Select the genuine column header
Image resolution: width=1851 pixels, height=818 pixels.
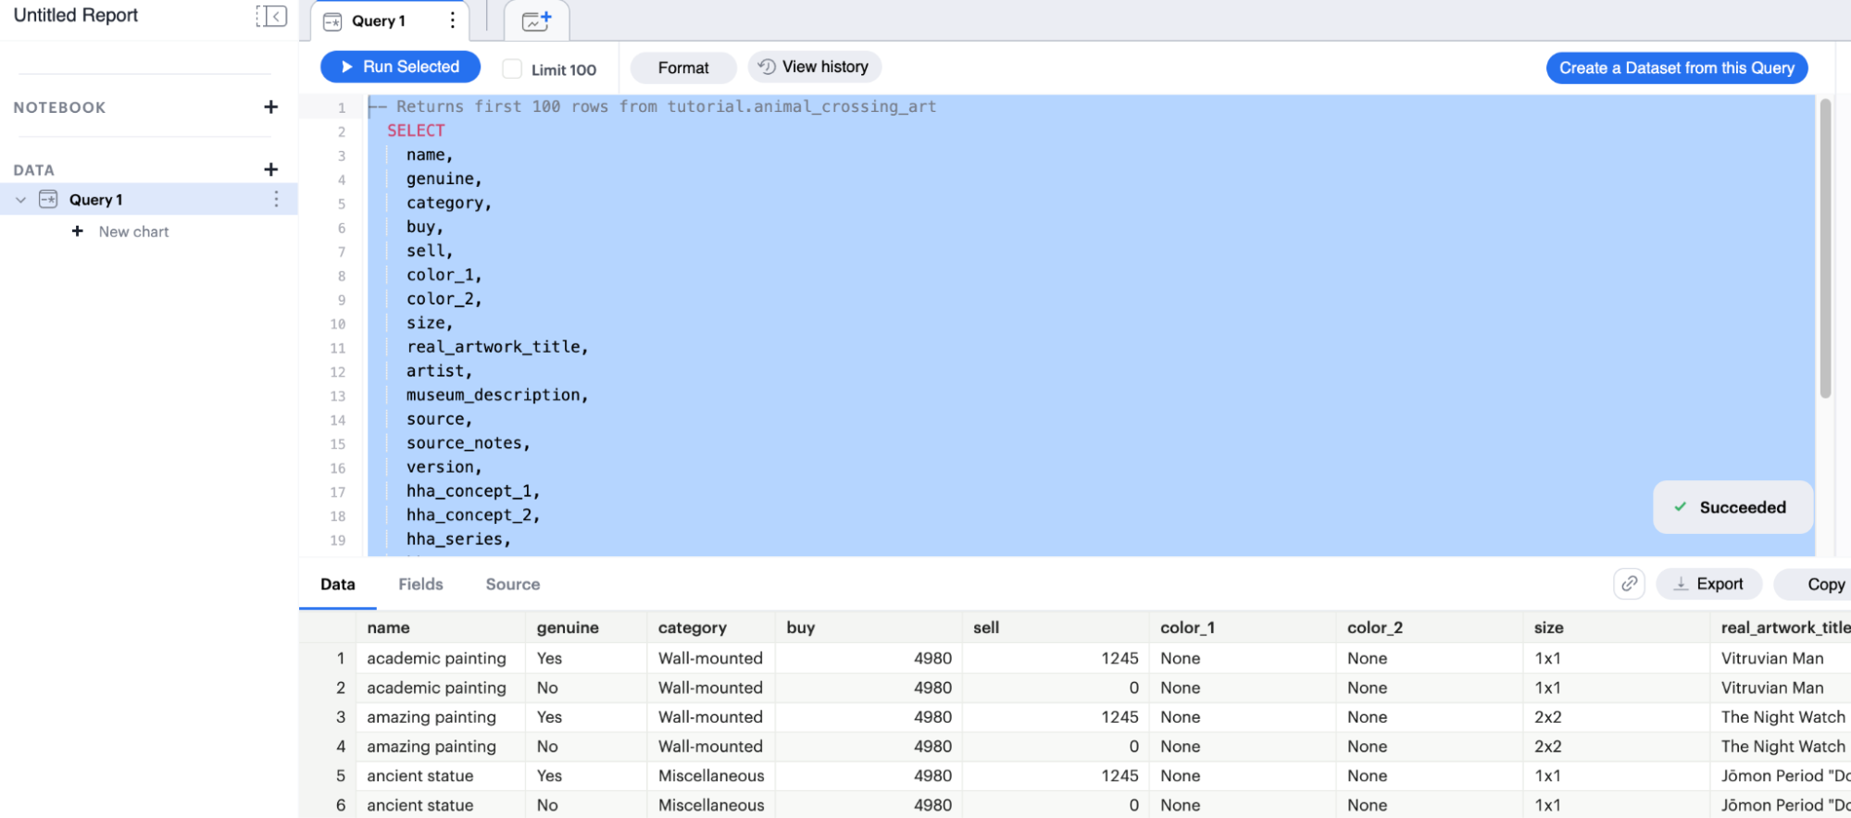pos(568,627)
